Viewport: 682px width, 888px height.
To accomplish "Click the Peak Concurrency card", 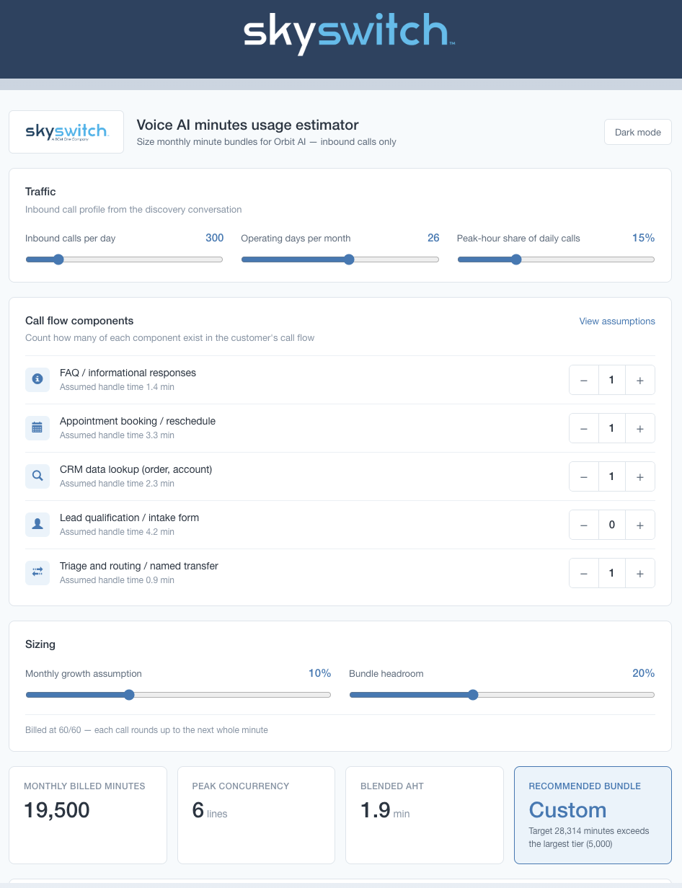I will pyautogui.click(x=256, y=815).
